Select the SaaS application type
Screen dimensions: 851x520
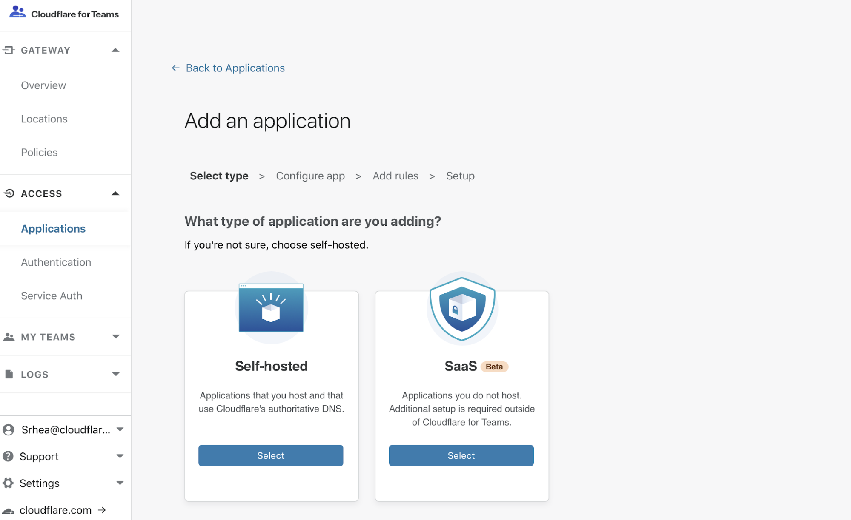coord(461,455)
